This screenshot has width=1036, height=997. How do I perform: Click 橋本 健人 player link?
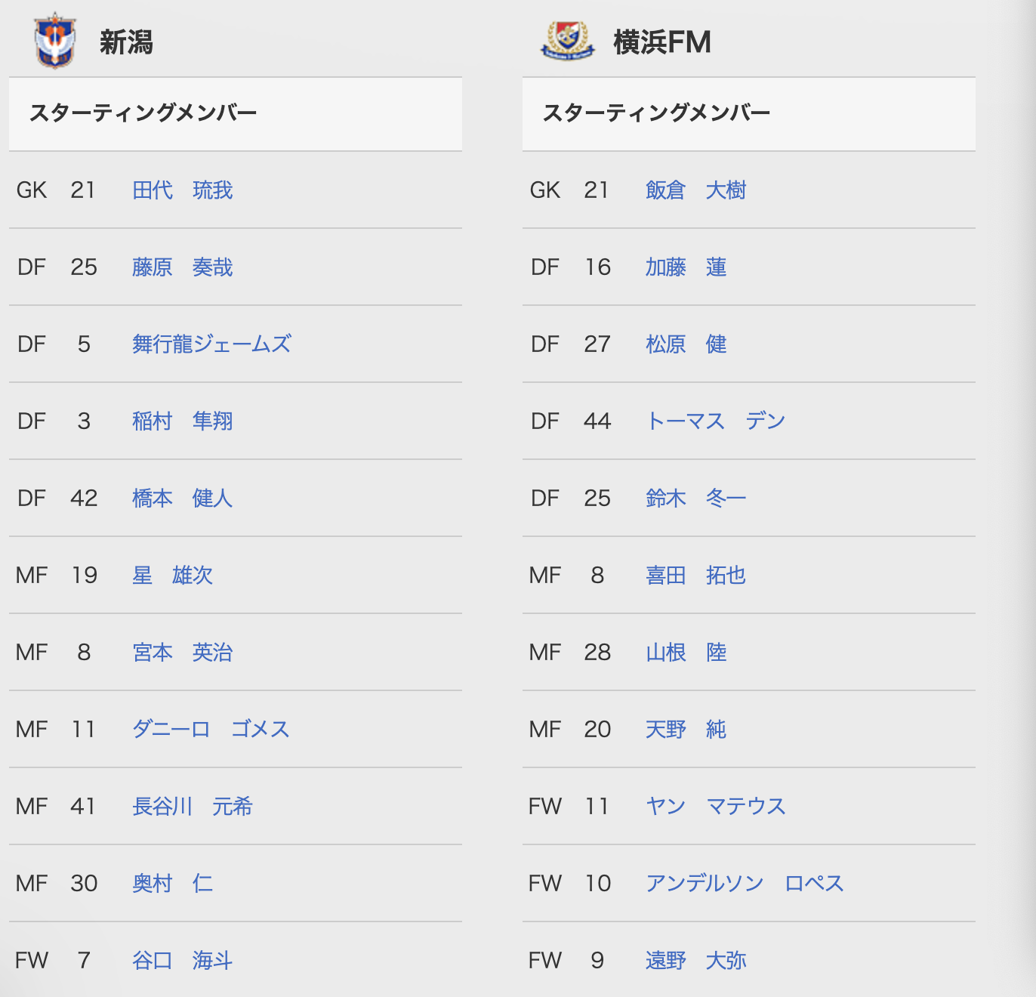click(x=182, y=498)
